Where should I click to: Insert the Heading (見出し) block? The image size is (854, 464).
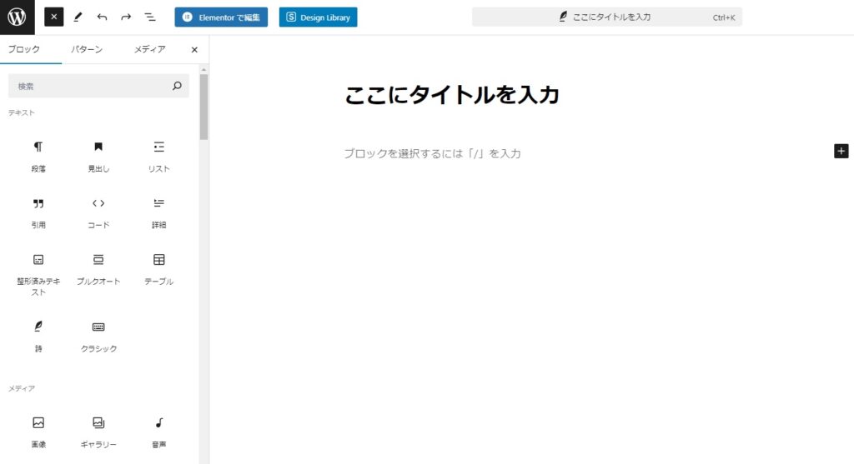[x=98, y=155]
